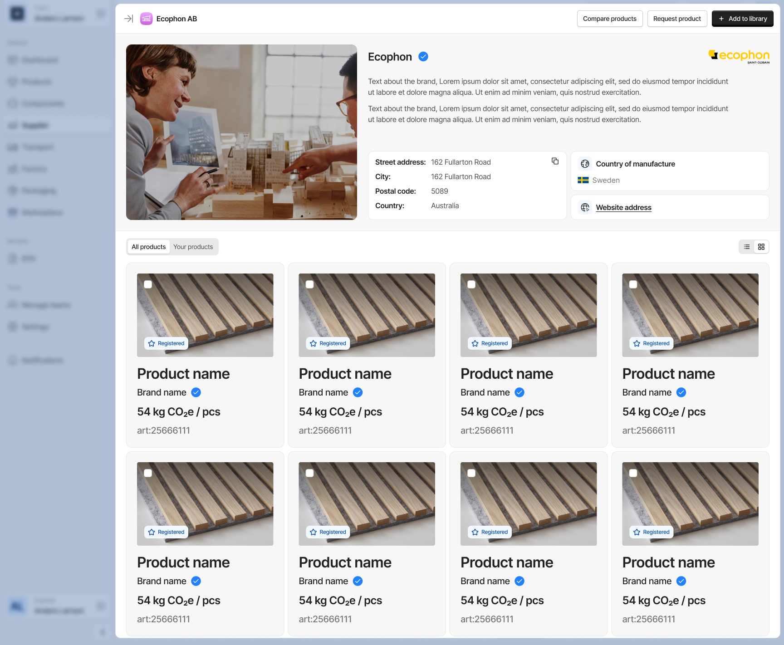Screen dimensions: 784x645
Task: Tick the checkbox on the bottom row's second product card
Action: click(310, 473)
